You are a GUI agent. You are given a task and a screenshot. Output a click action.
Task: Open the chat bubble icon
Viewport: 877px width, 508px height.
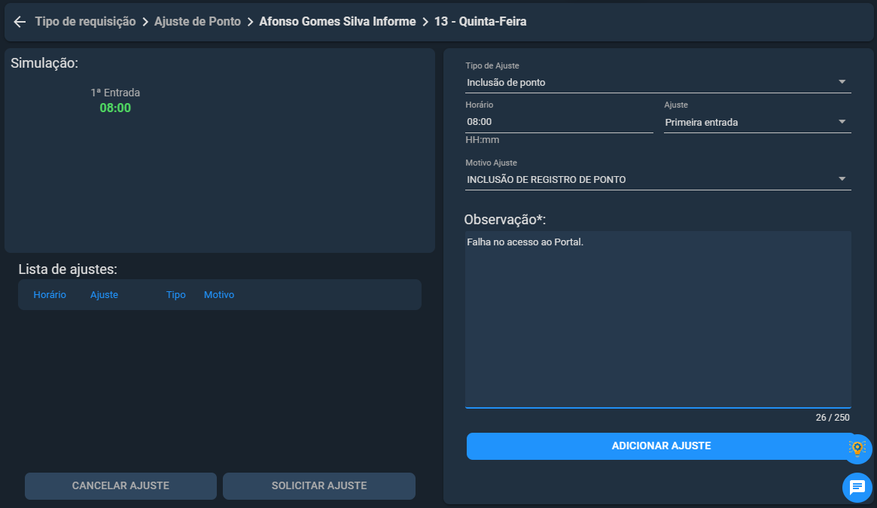point(857,487)
